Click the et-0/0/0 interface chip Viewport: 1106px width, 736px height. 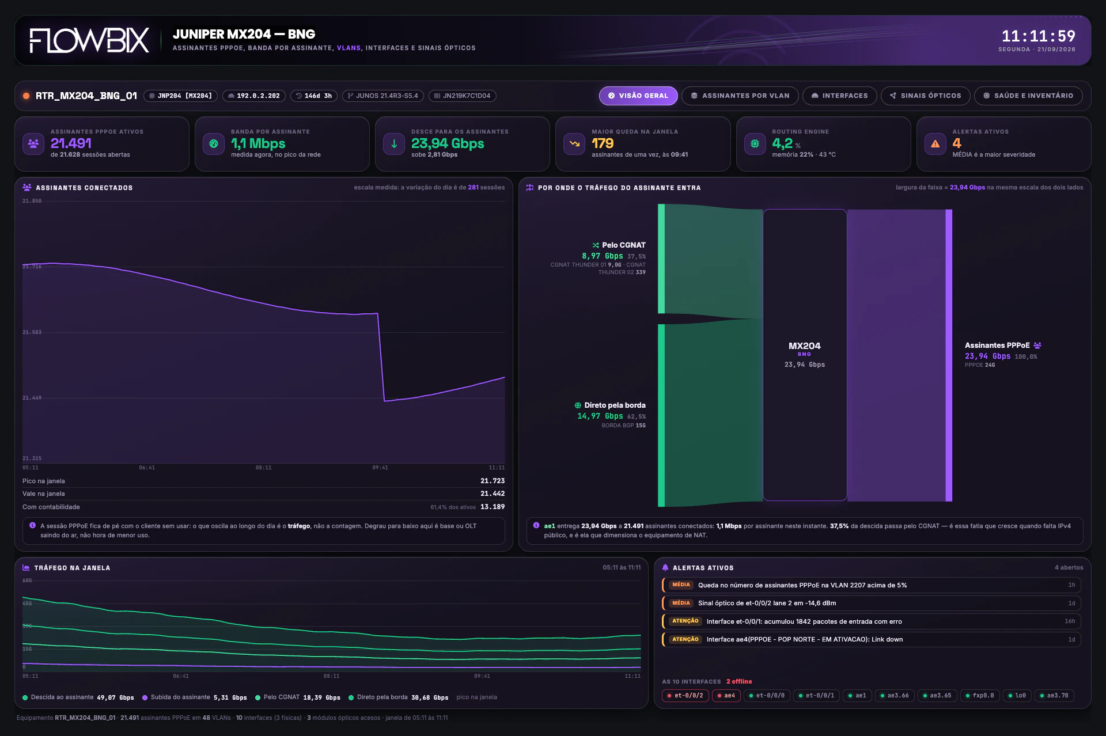[767, 696]
